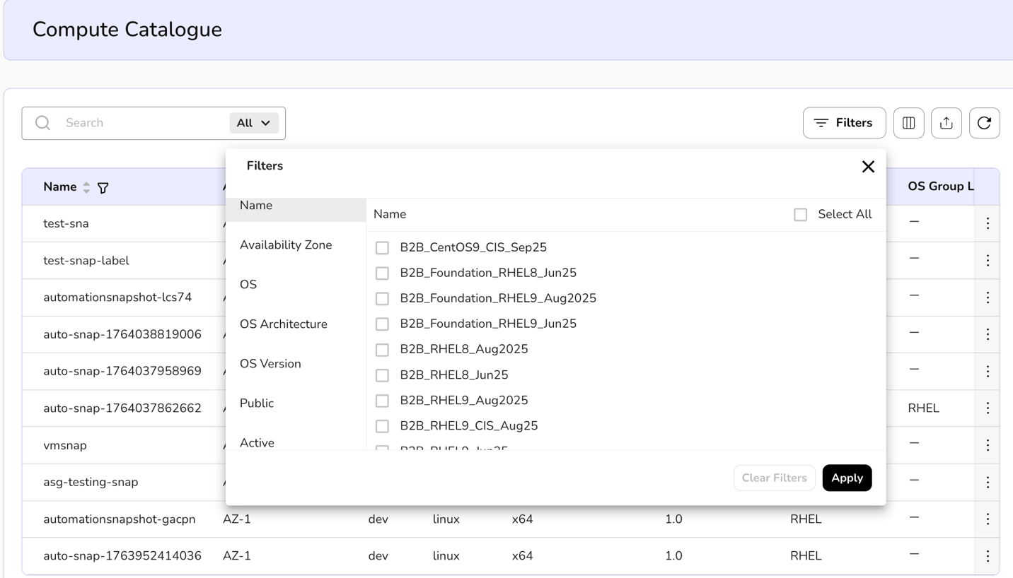The height and width of the screenshot is (578, 1013).
Task: Choose the OS Version filter category
Action: (270, 364)
